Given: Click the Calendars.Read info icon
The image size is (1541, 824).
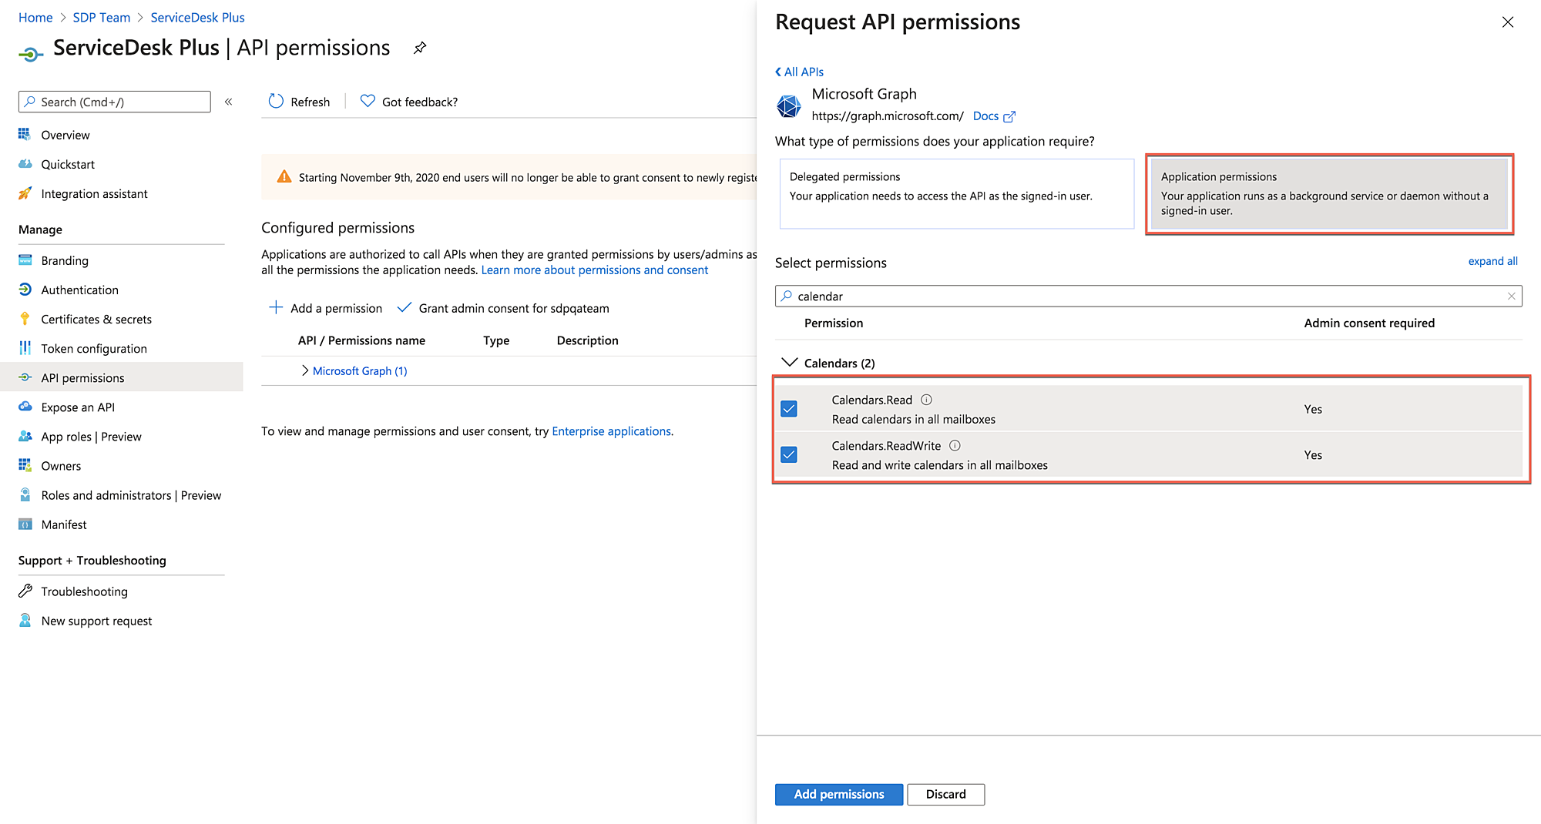Looking at the screenshot, I should click(x=927, y=400).
